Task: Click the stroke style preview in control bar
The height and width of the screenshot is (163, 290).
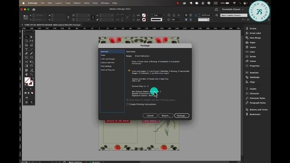Action: (x=156, y=19)
